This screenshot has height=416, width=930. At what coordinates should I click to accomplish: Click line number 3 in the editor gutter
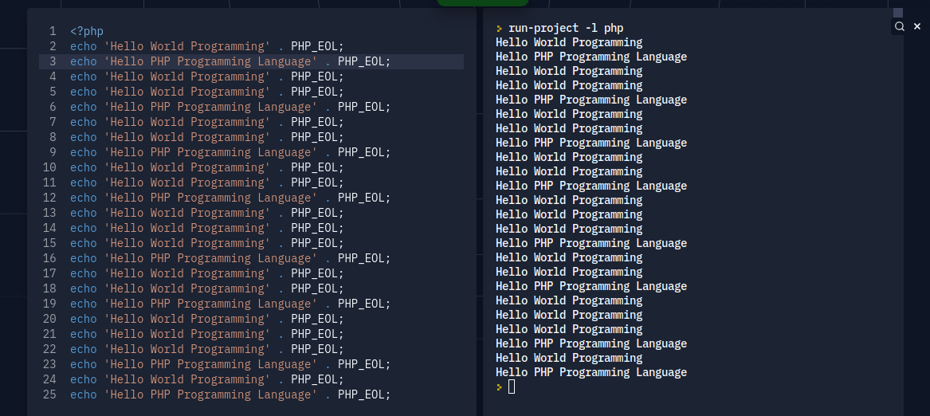click(53, 61)
